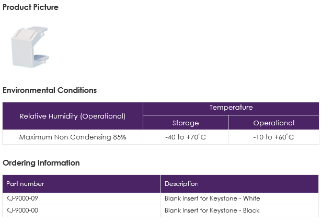
Task: Click the -40 to +70°C storage value
Action: coord(186,137)
